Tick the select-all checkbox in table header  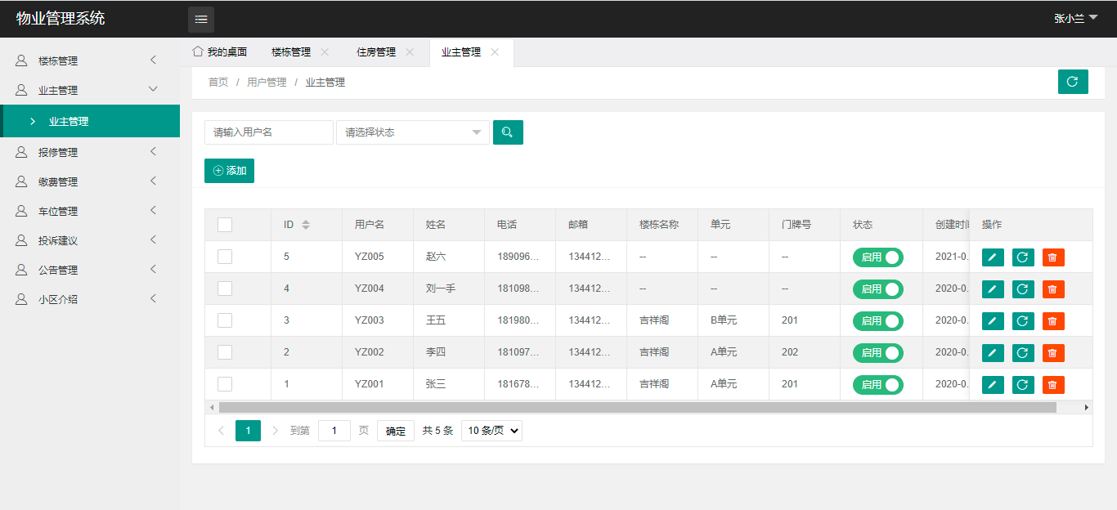coord(225,225)
